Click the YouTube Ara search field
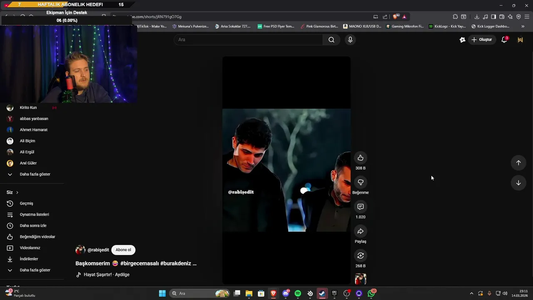This screenshot has height=300, width=533. tap(248, 40)
